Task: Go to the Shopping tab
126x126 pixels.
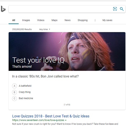Action: (83, 20)
